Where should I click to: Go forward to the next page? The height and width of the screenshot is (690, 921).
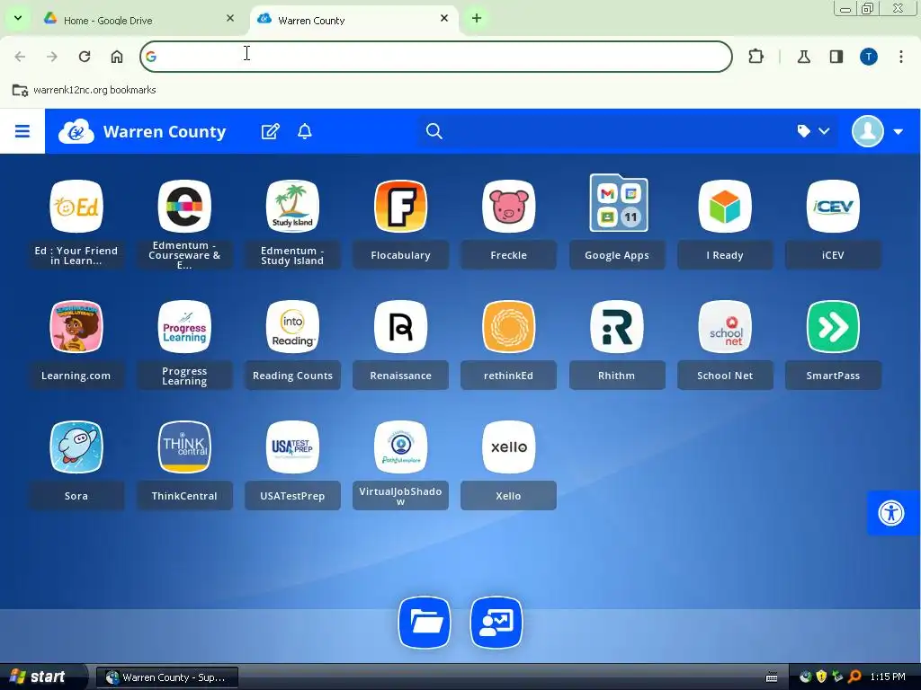[x=52, y=57]
